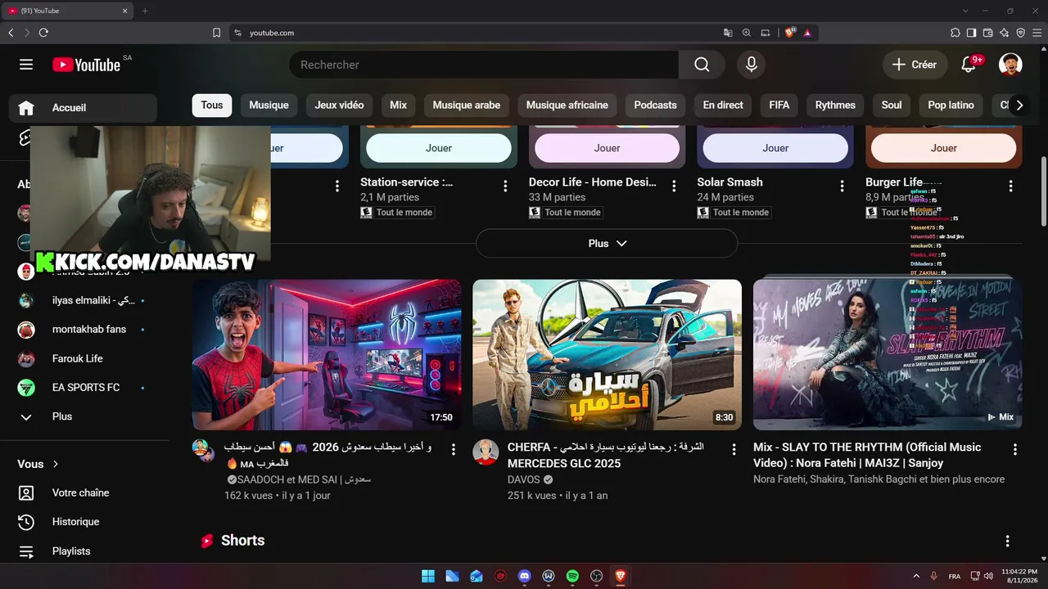Open the CHERFA video options menu
Image resolution: width=1048 pixels, height=589 pixels.
pyautogui.click(x=734, y=449)
